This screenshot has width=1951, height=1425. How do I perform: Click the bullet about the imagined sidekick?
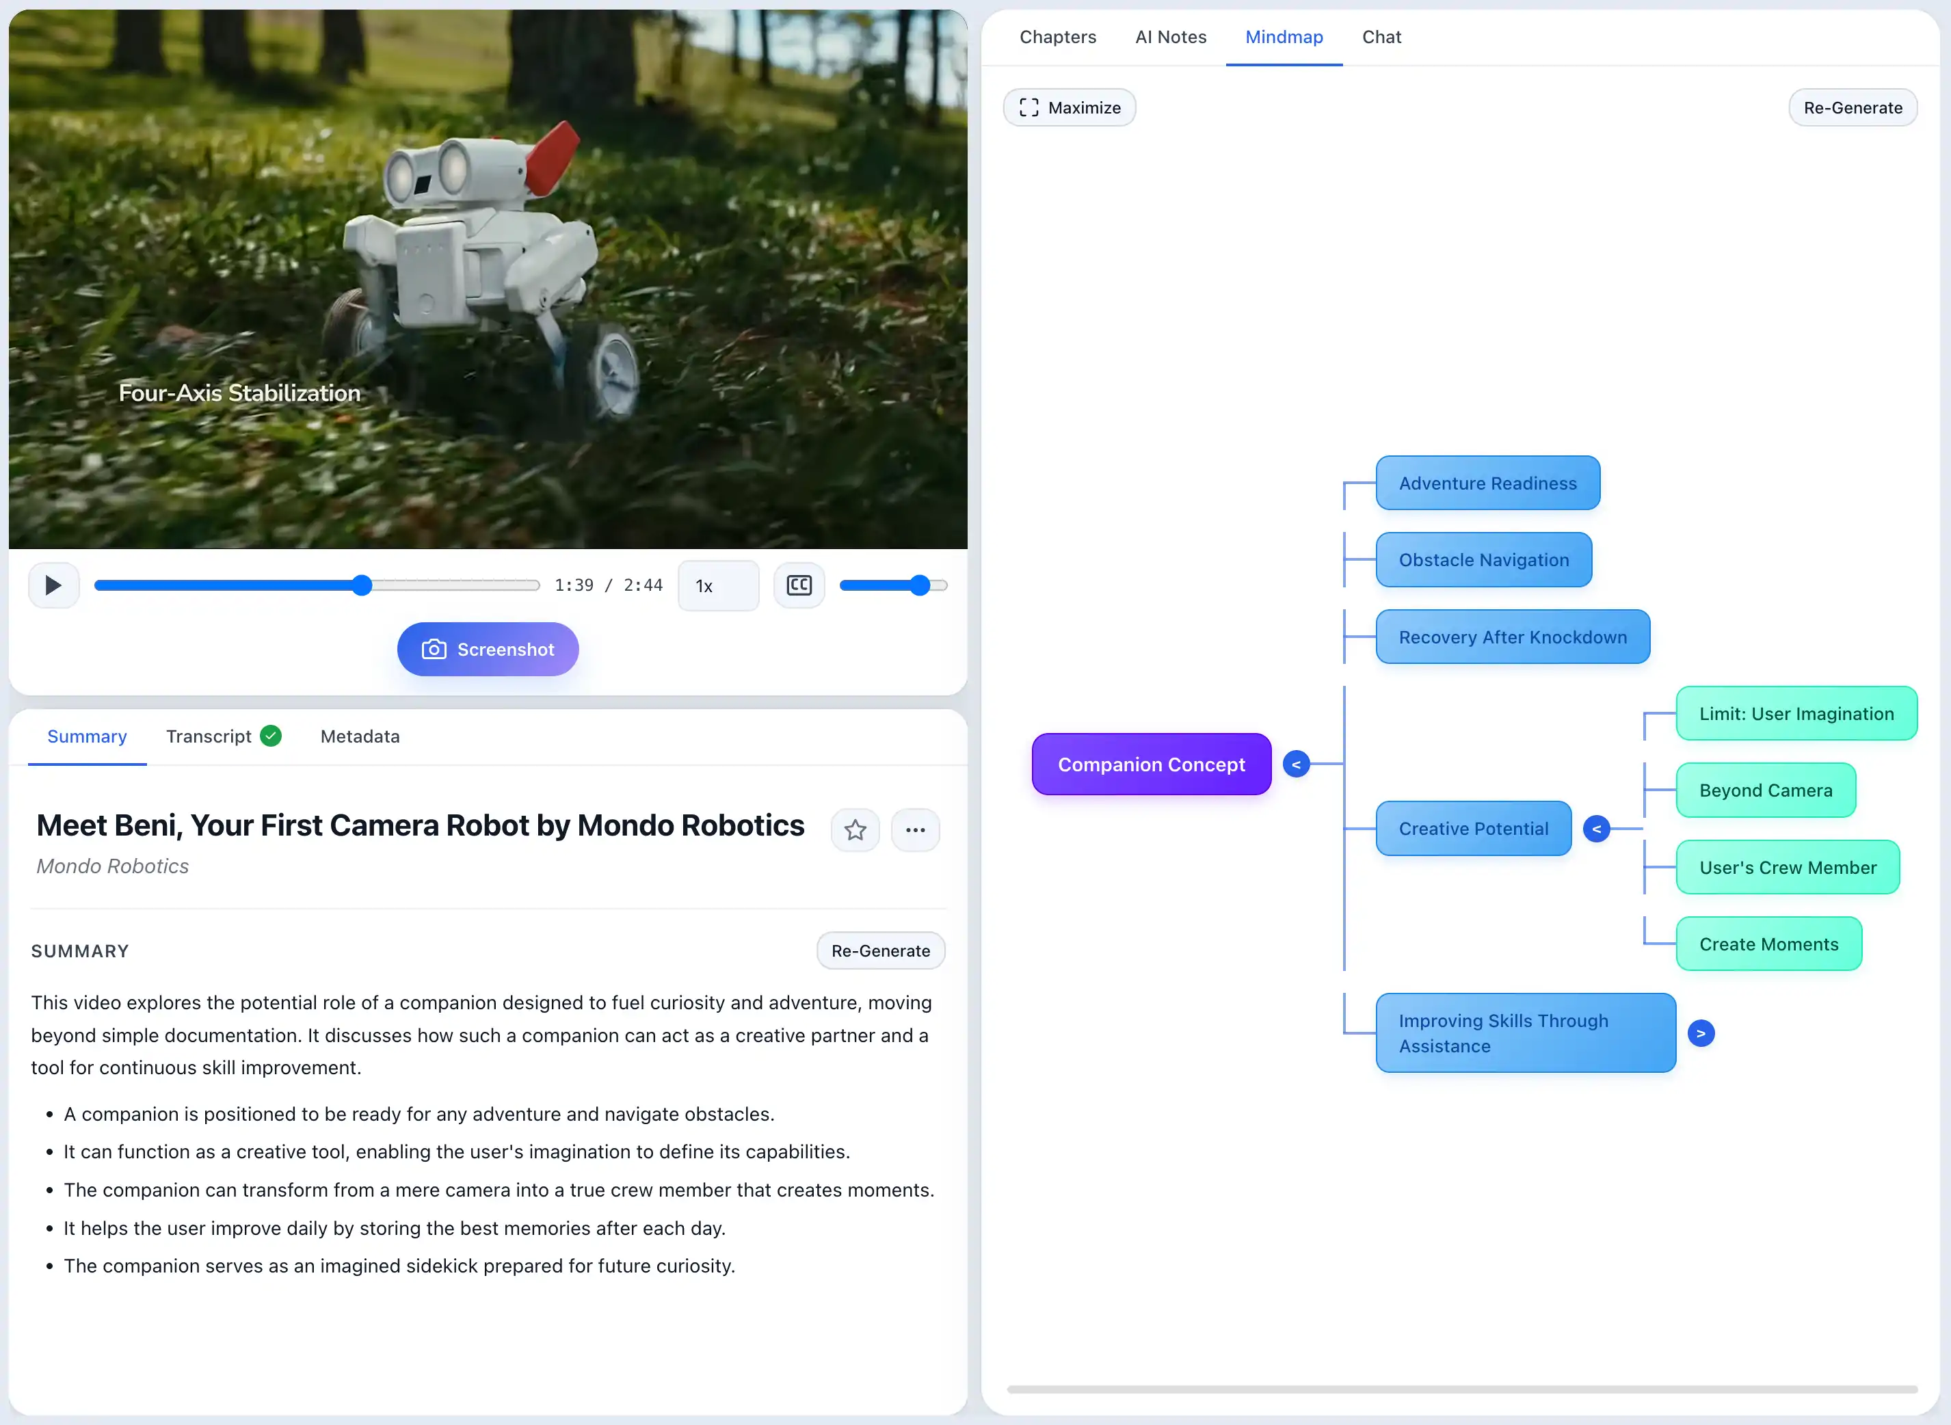click(x=399, y=1266)
